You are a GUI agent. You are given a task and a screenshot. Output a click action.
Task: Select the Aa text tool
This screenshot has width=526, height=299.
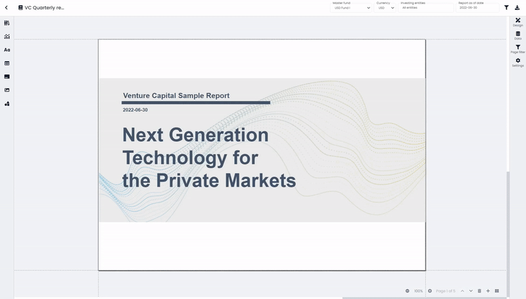point(7,49)
